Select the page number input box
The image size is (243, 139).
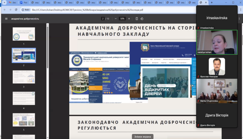click(x=103, y=19)
